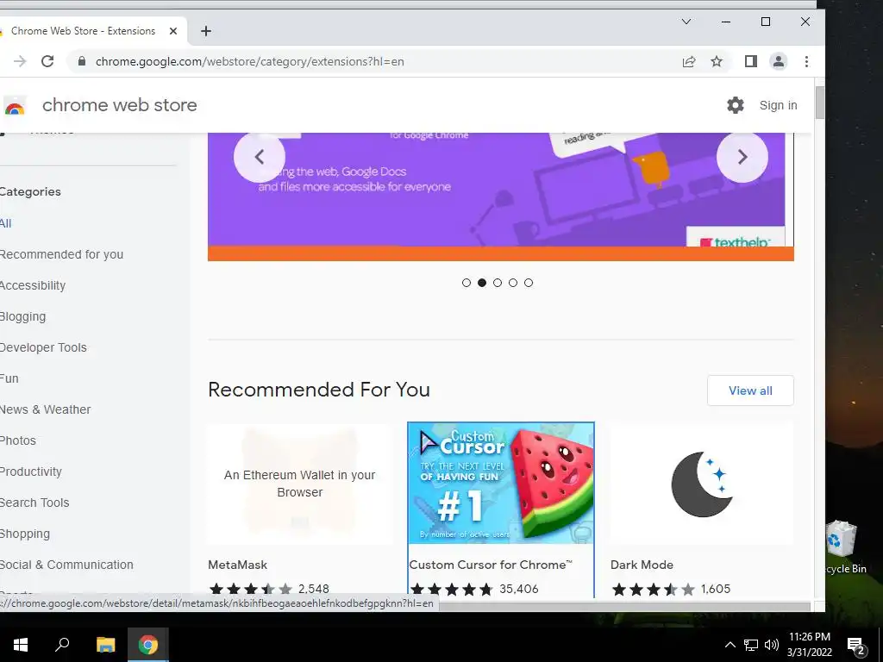
Task: Open the News & Weather category
Action: point(45,409)
